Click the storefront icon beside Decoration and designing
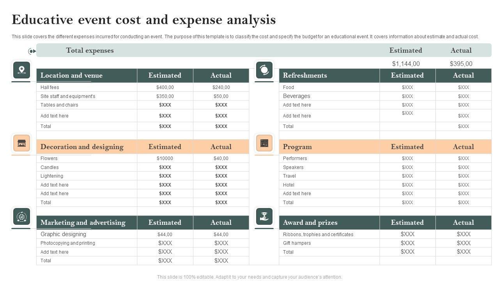499x281 pixels. click(21, 143)
